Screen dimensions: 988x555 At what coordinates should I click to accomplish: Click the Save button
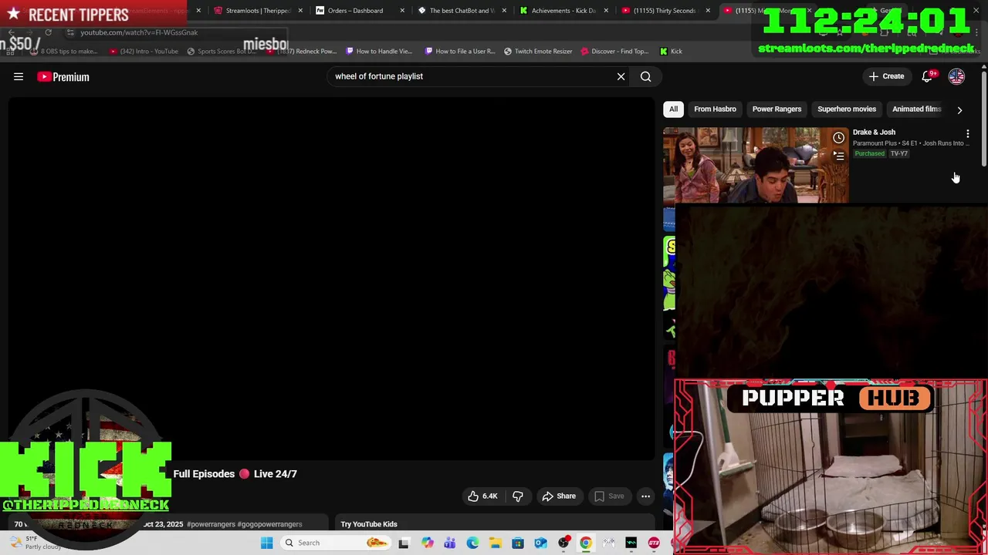click(609, 496)
